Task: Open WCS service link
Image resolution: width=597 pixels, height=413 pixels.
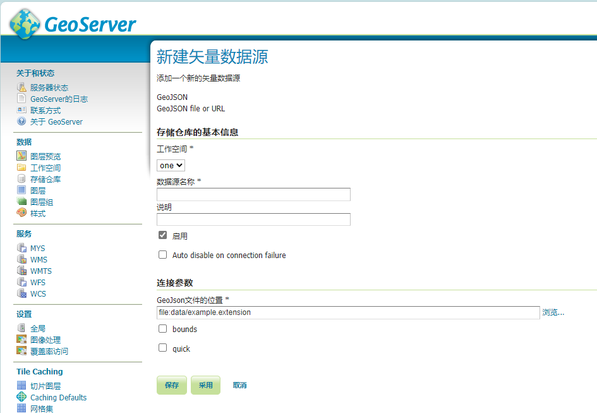Action: pos(38,294)
